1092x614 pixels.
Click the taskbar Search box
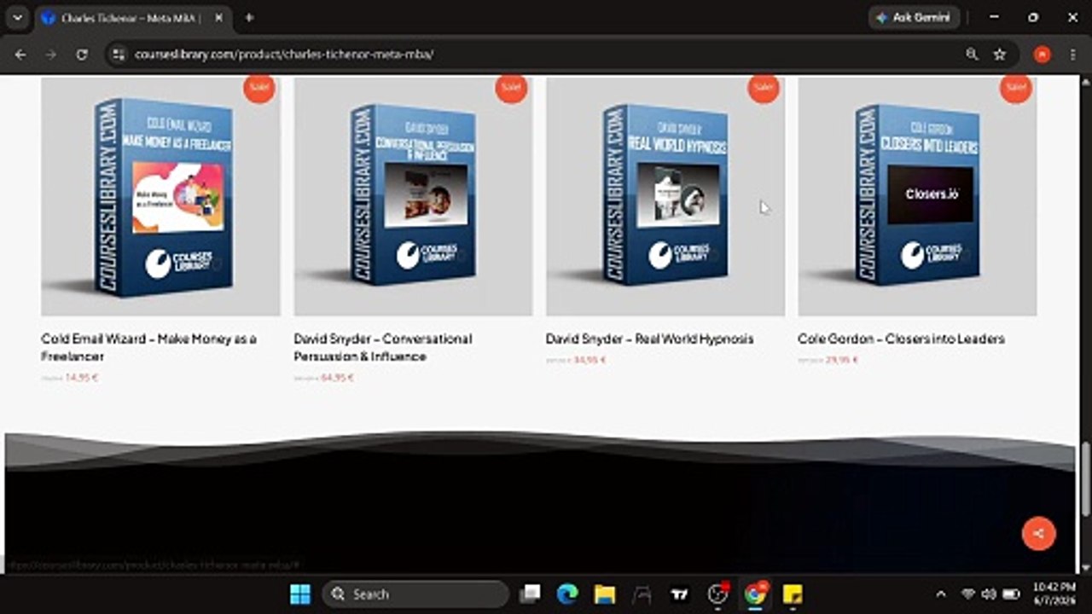click(x=415, y=594)
